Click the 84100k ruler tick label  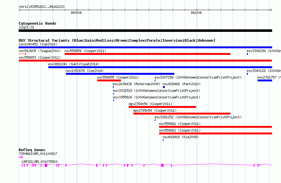[196, 13]
